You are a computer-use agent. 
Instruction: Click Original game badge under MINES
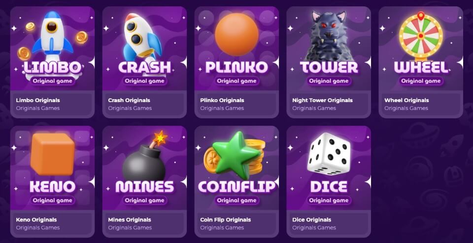pyautogui.click(x=144, y=200)
